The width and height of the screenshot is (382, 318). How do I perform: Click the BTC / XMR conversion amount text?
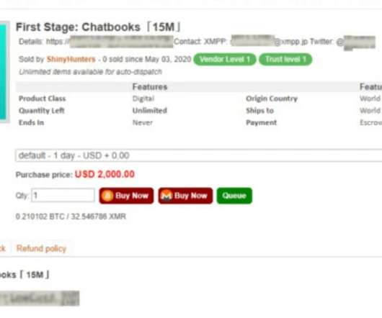coord(71,217)
